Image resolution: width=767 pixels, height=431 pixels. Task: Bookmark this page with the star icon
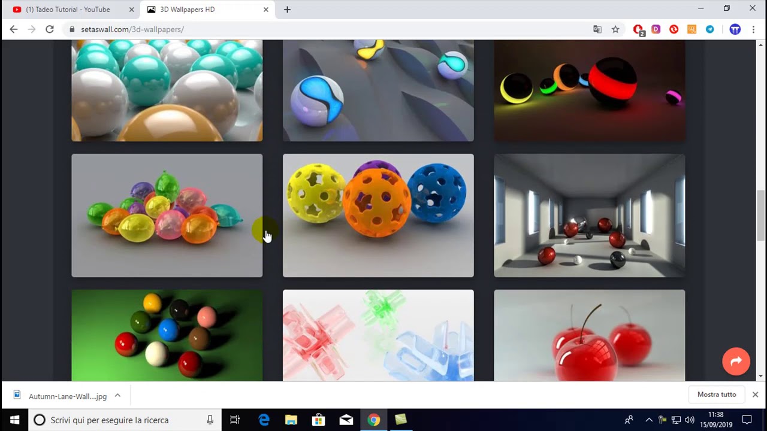[615, 29]
